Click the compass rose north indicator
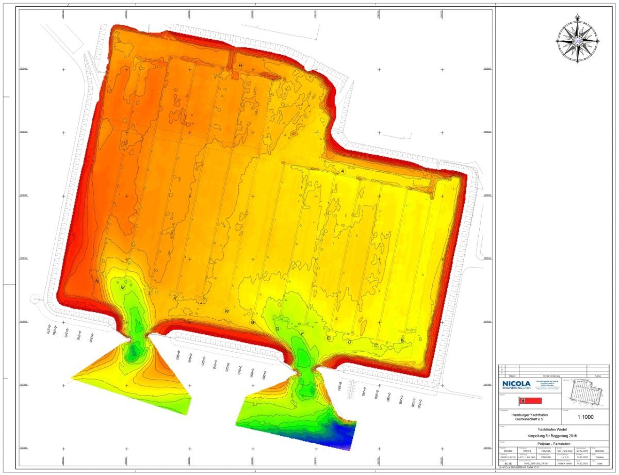 (576, 37)
